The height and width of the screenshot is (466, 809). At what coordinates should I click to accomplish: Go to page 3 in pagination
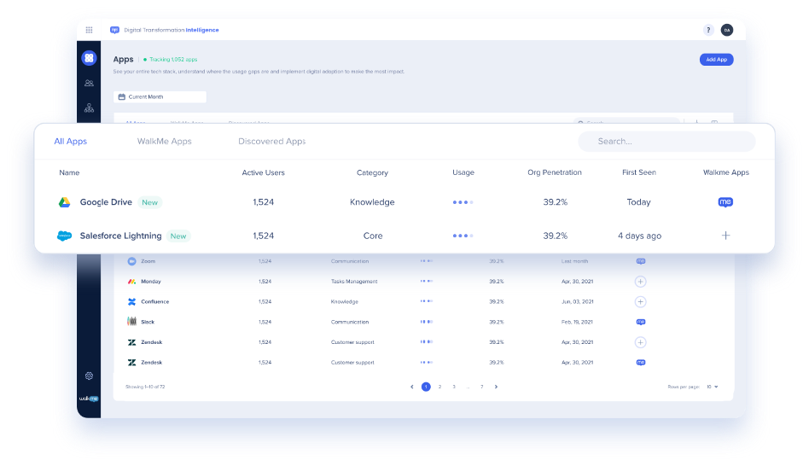click(x=454, y=387)
